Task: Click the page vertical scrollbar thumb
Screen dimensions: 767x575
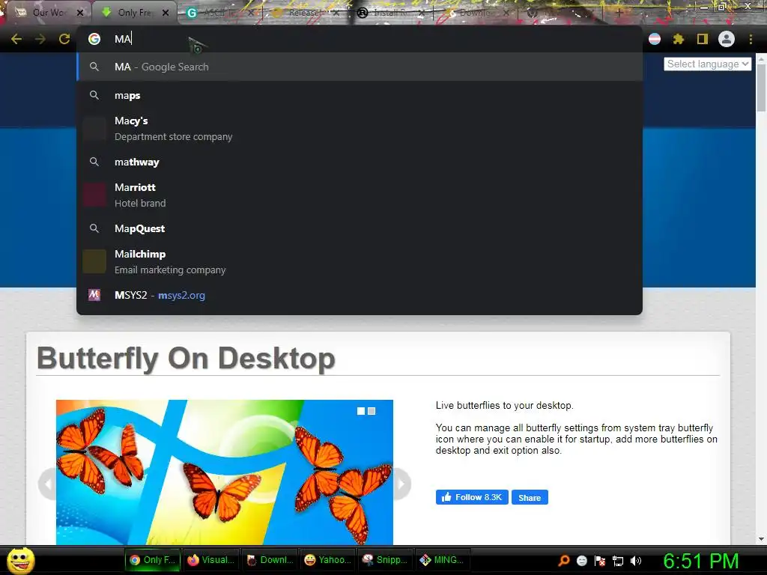Action: tap(761, 88)
